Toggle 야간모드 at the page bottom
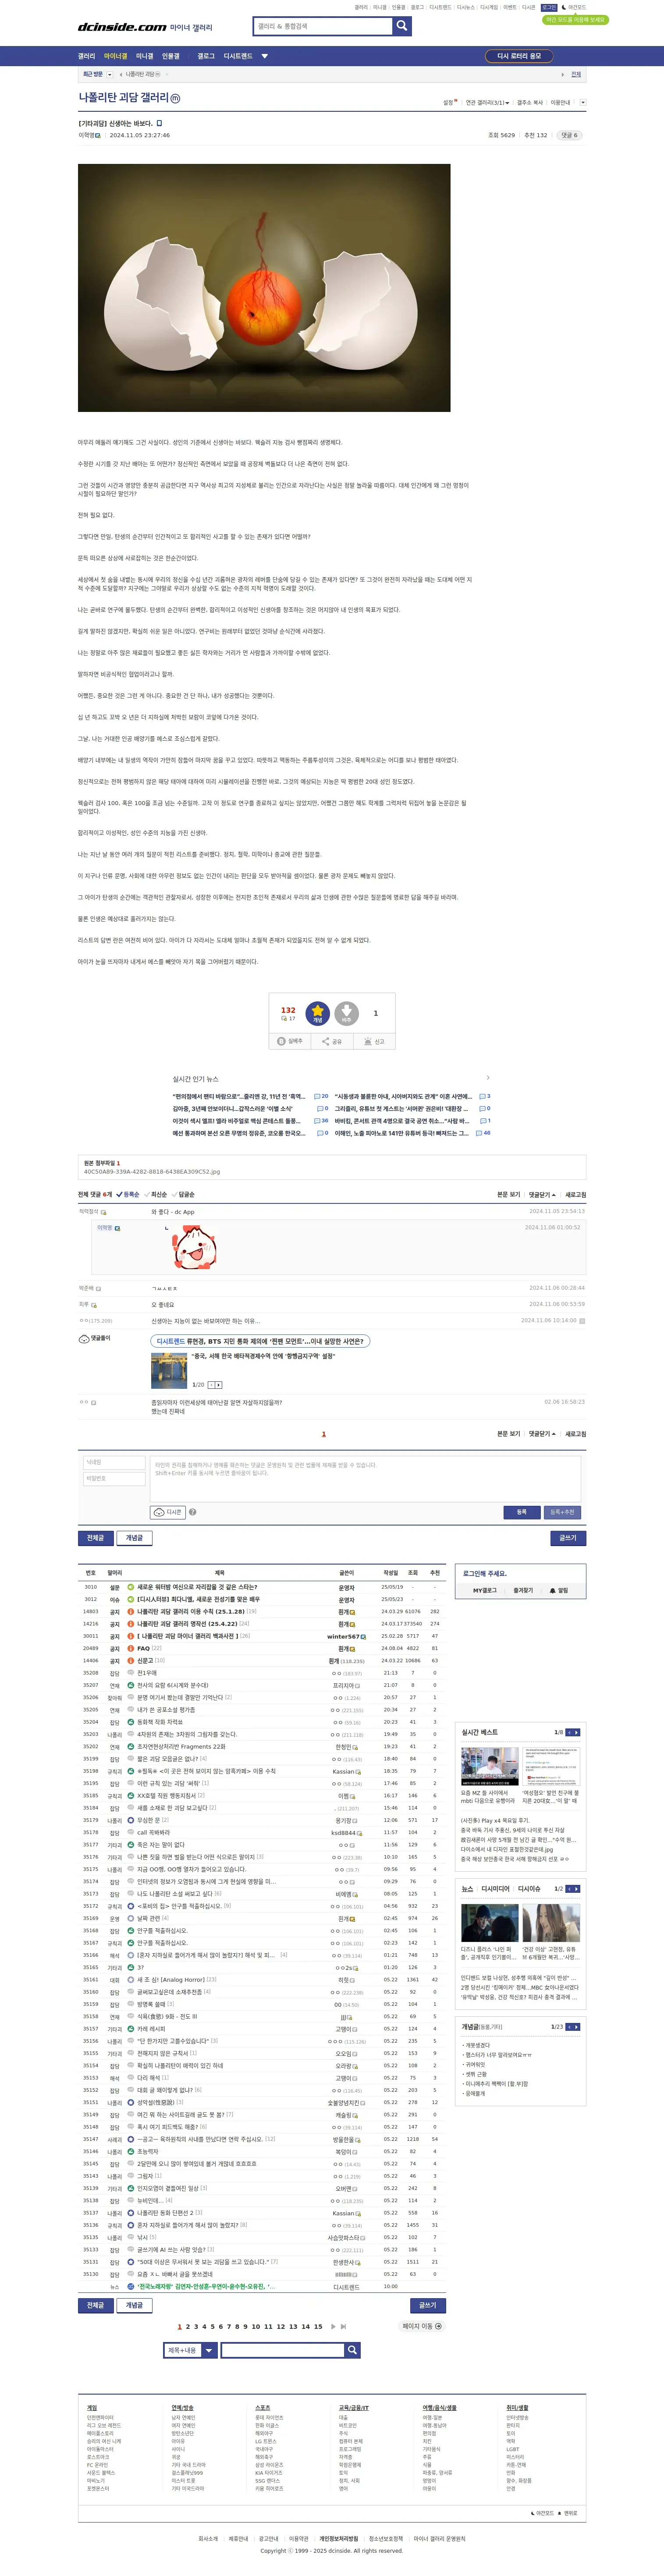Viewport: 664px width, 2576px height. (x=543, y=2513)
